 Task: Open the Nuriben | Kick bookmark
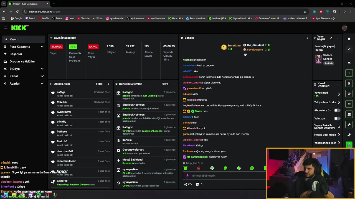[x=217, y=19]
